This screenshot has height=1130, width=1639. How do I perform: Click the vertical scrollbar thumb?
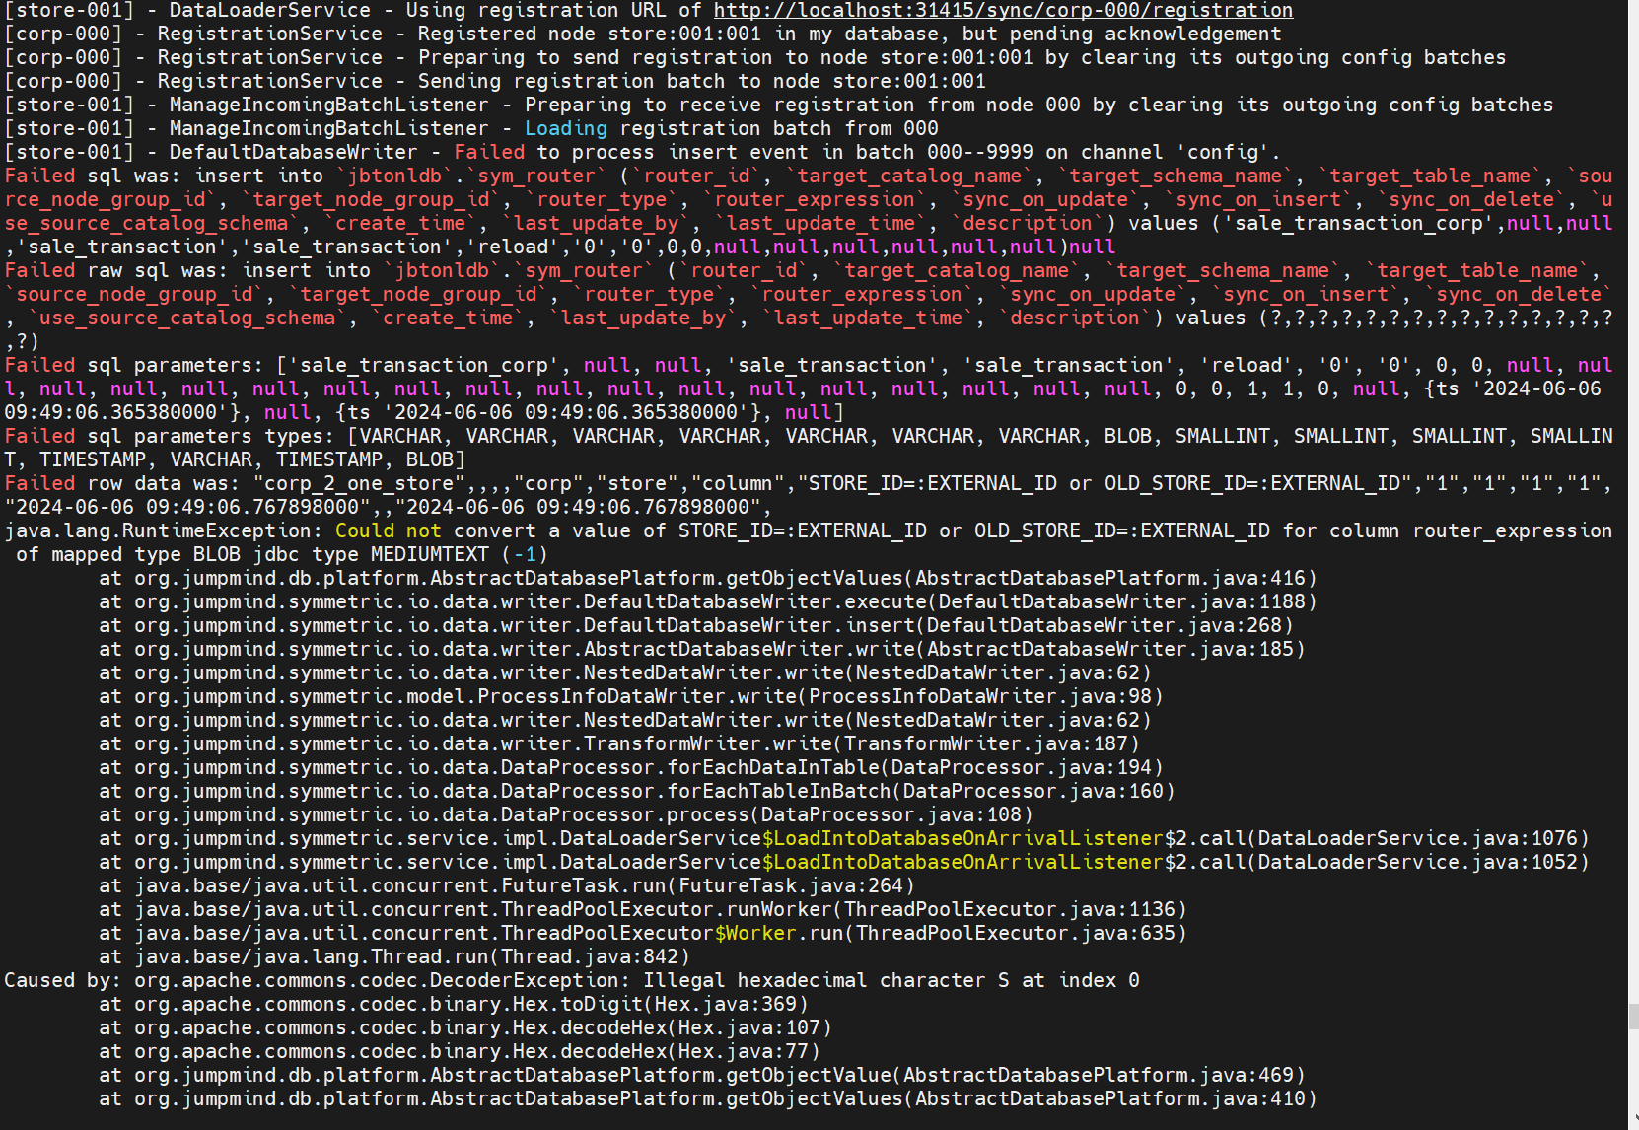click(1632, 1016)
